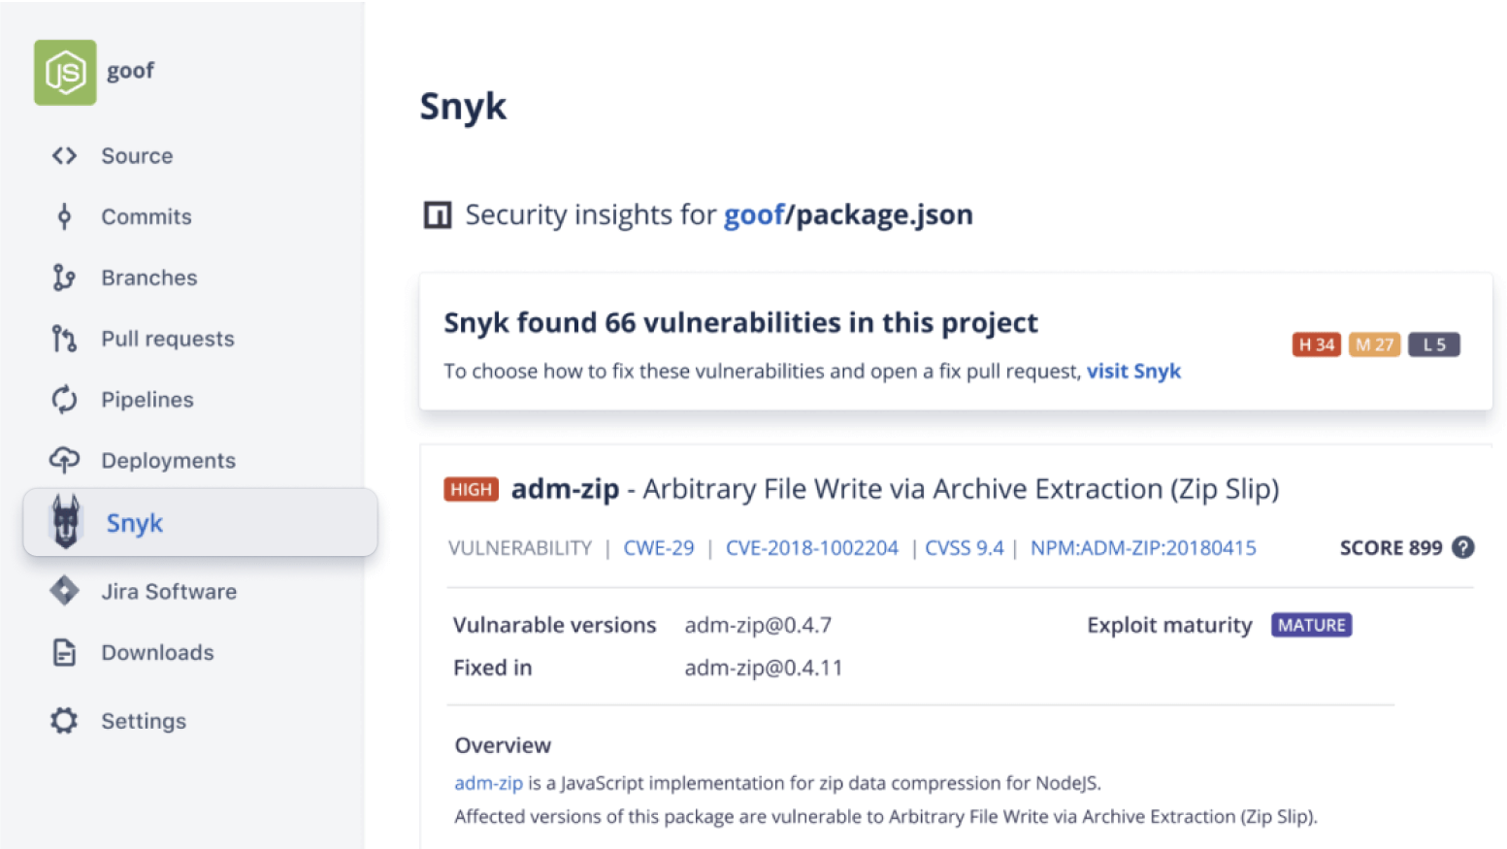Click the Downloads document icon
The width and height of the screenshot is (1507, 849).
(64, 652)
